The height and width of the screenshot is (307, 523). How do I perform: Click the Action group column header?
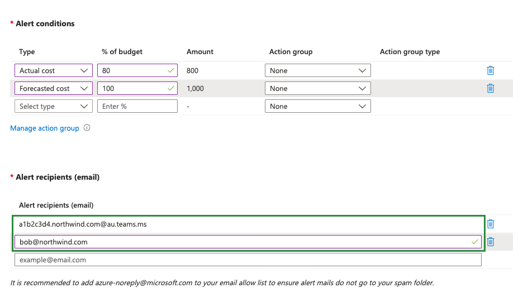point(291,52)
